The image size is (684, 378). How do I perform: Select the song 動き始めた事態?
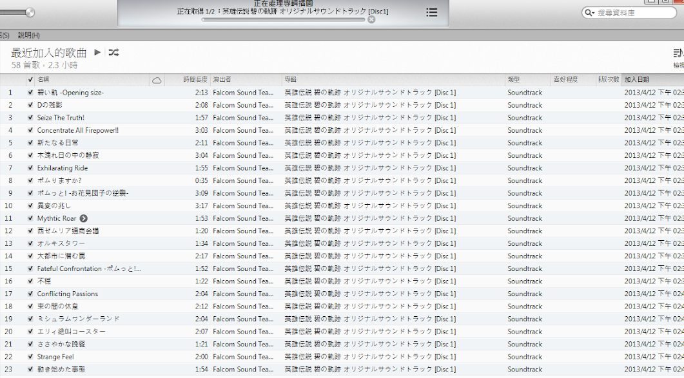click(x=61, y=370)
